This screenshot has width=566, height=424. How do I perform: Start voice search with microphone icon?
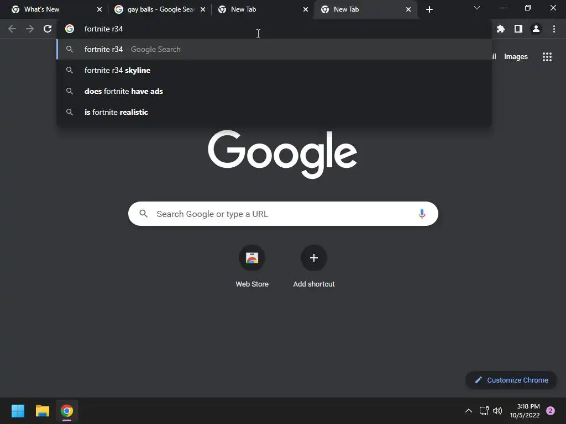coord(422,214)
